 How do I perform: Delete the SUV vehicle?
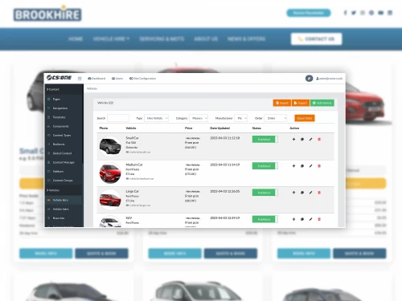click(319, 219)
